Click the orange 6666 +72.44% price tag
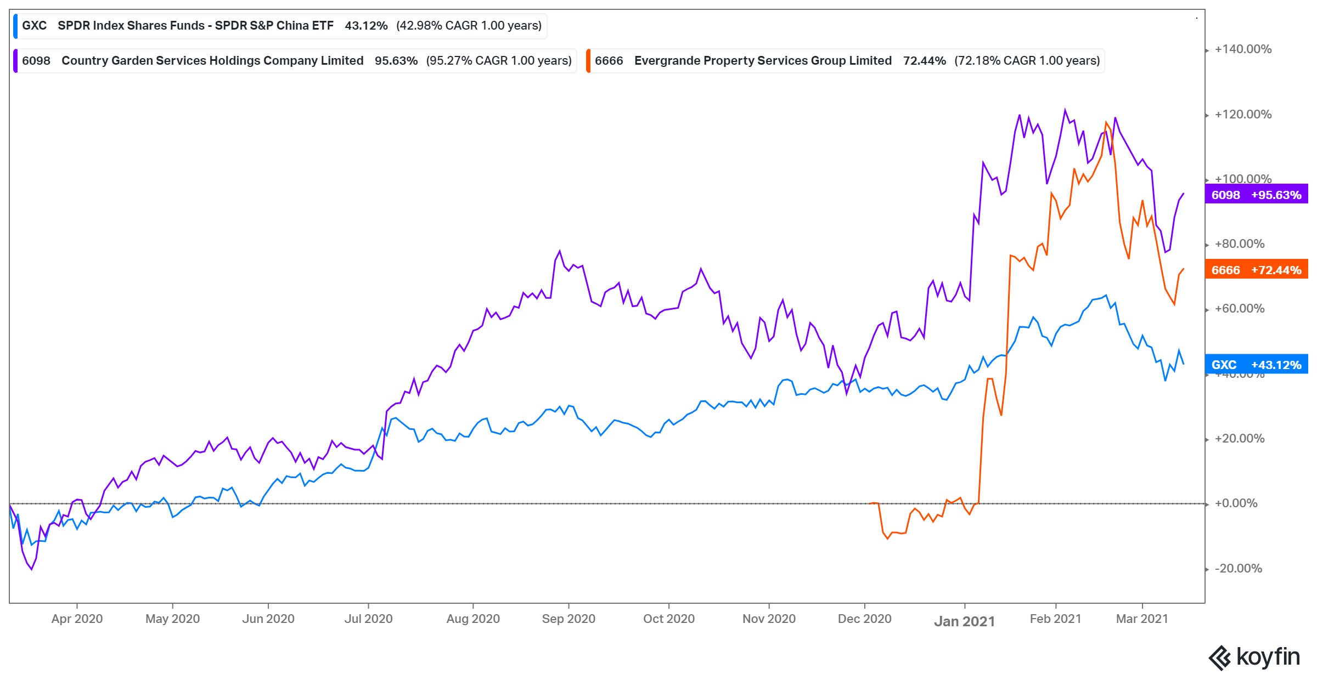Viewport: 1317px width, 680px height. click(1256, 270)
